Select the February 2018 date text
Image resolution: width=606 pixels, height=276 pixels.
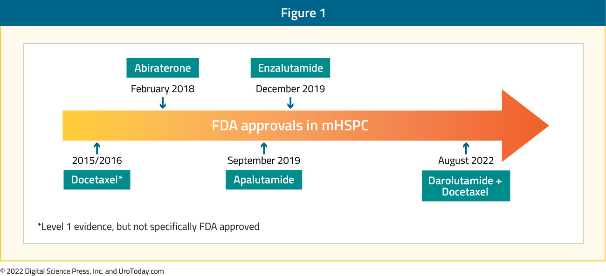[x=163, y=88]
